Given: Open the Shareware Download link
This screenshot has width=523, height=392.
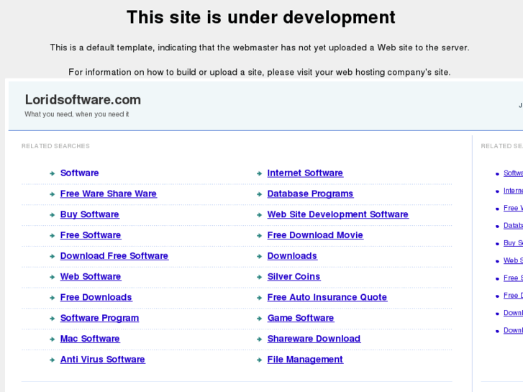Looking at the screenshot, I should coord(314,339).
